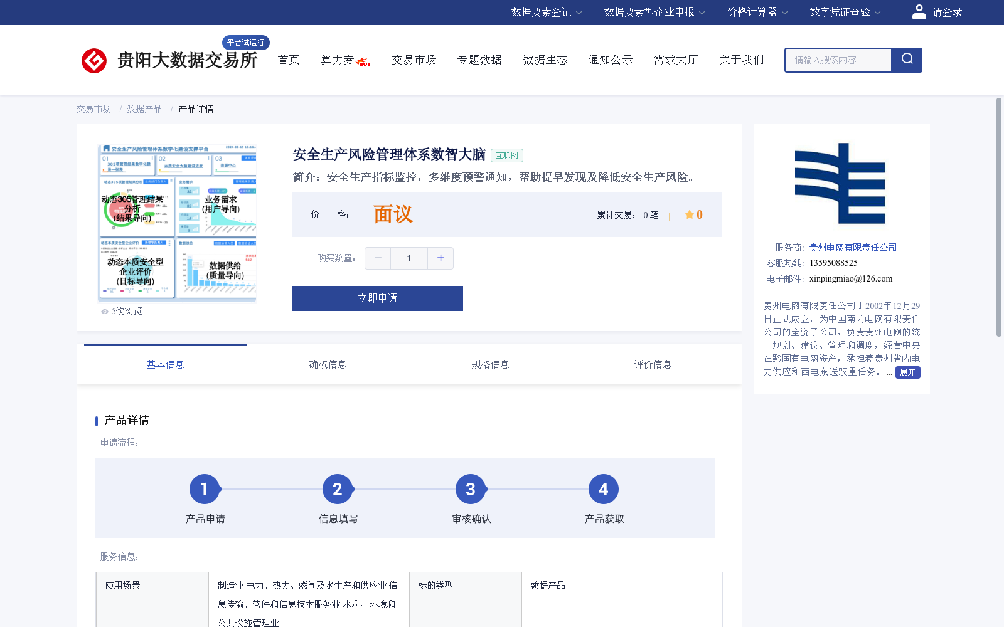Click the eye view count icon
This screenshot has height=627, width=1004.
[105, 312]
